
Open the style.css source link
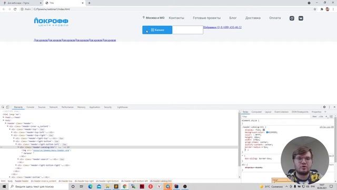point(326,127)
